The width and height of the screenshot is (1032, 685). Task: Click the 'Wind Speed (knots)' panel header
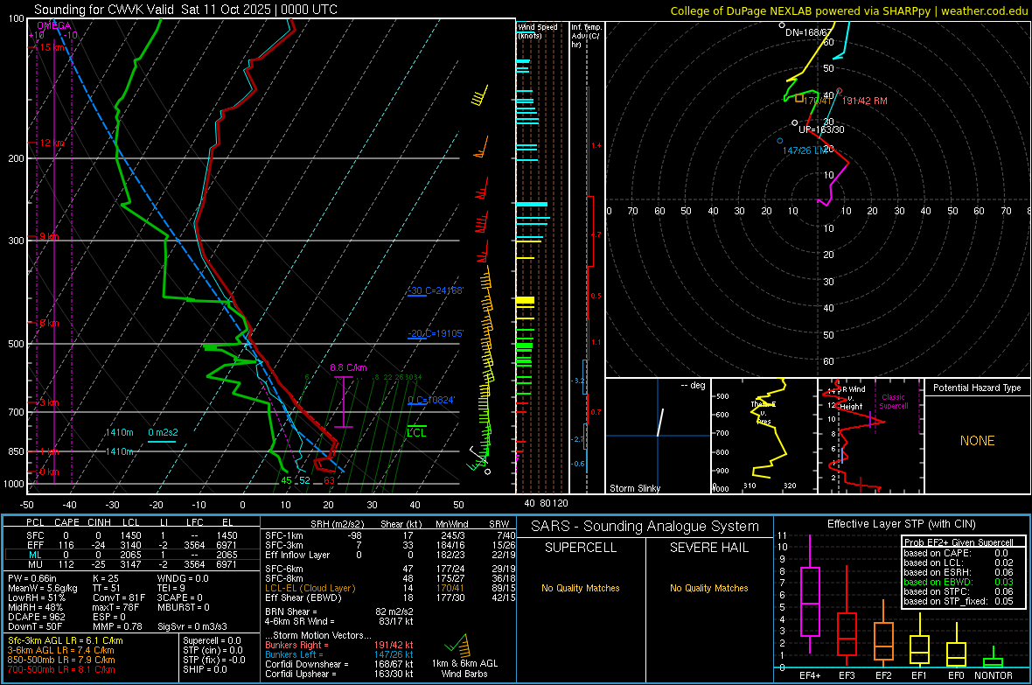click(538, 31)
